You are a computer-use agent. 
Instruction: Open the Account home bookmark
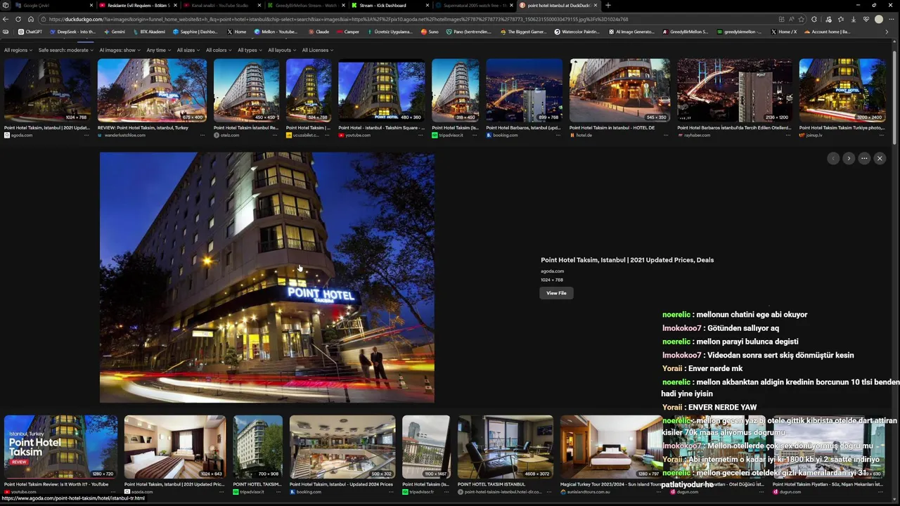(x=827, y=32)
